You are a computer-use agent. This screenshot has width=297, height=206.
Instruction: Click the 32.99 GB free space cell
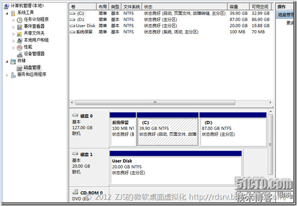click(x=260, y=13)
